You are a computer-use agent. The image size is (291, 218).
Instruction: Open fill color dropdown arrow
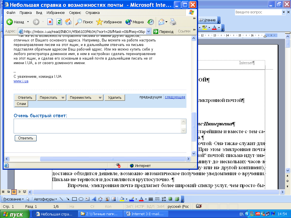(x=126, y=199)
